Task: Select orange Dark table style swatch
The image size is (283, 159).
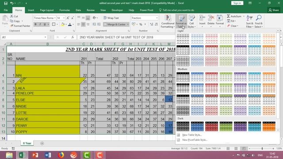Action: click(x=269, y=126)
